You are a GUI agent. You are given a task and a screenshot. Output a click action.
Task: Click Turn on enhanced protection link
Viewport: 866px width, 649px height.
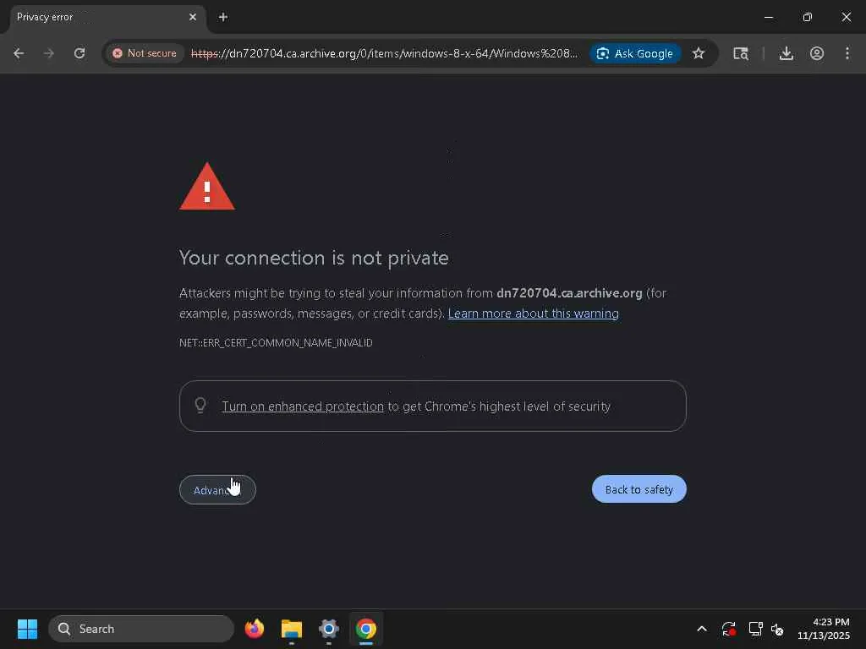[303, 406]
